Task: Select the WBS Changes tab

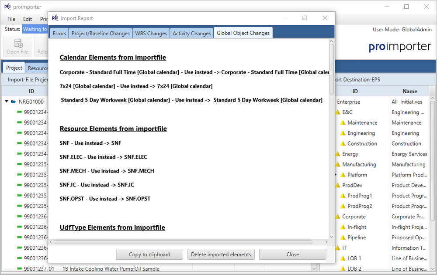Action: tap(151, 33)
